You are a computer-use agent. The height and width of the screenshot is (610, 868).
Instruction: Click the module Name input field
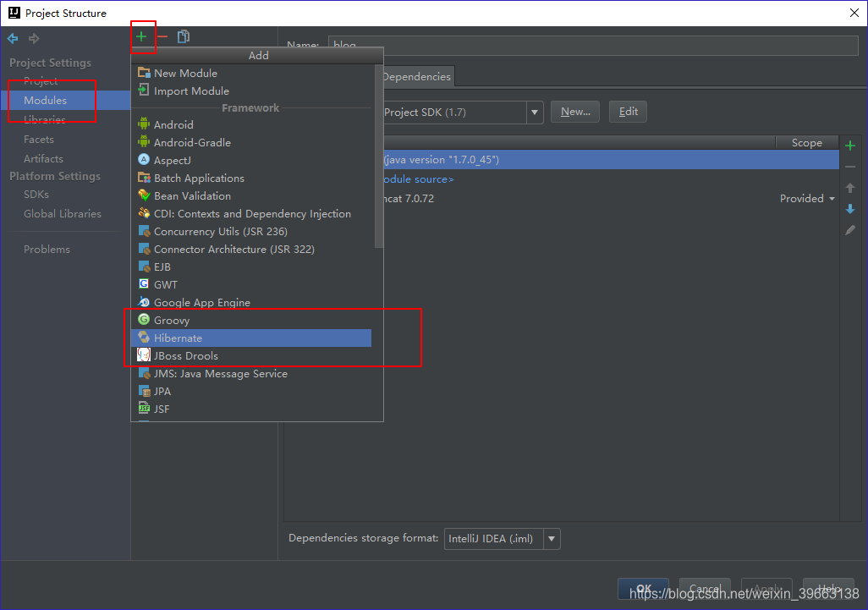coord(593,46)
